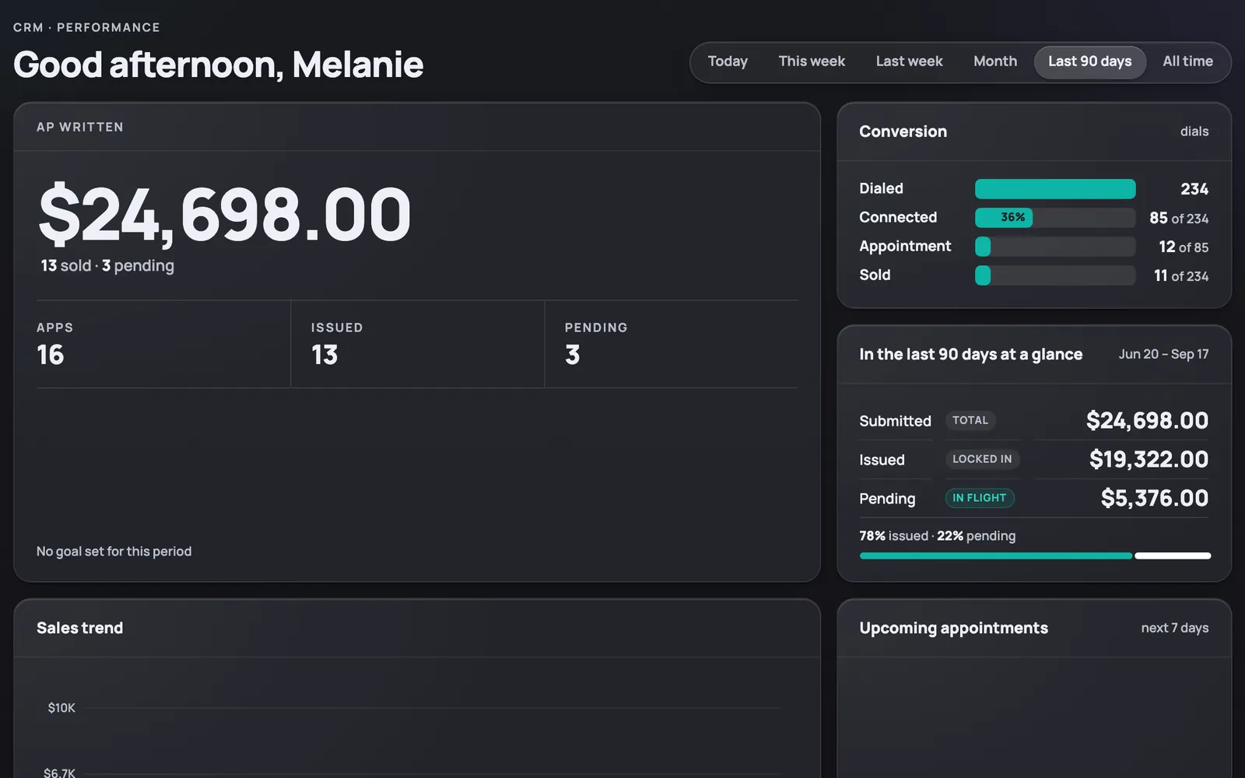Click the 'CRM · PERFORMANCE' breadcrumb
The image size is (1245, 778).
click(x=86, y=27)
